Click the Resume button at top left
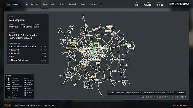 coord(12,4)
